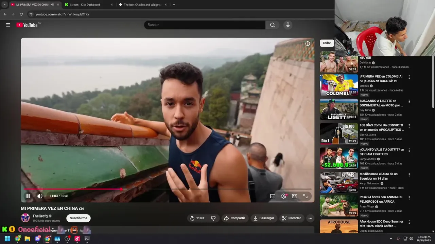The height and width of the screenshot is (244, 435).
Task: Click the sidebar vertical scrollbar
Action: click(433, 82)
